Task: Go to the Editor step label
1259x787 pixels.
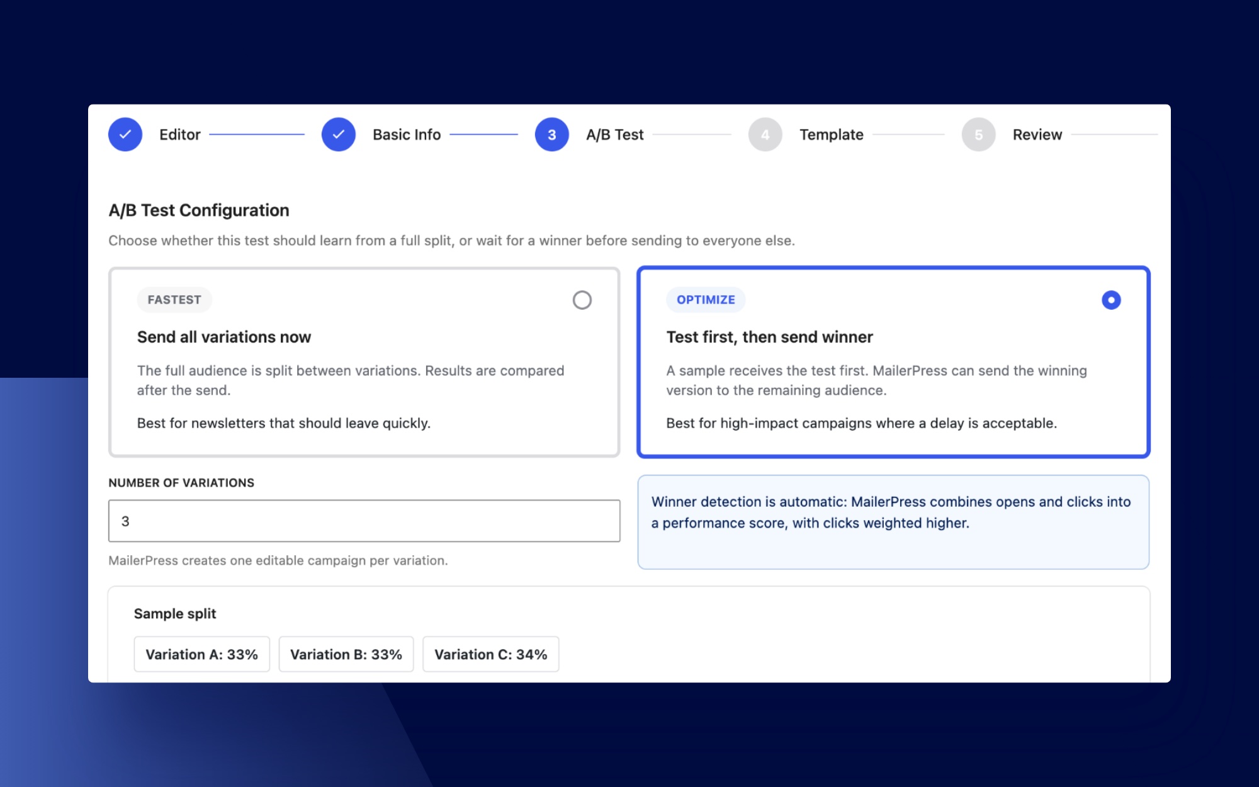Action: point(180,135)
